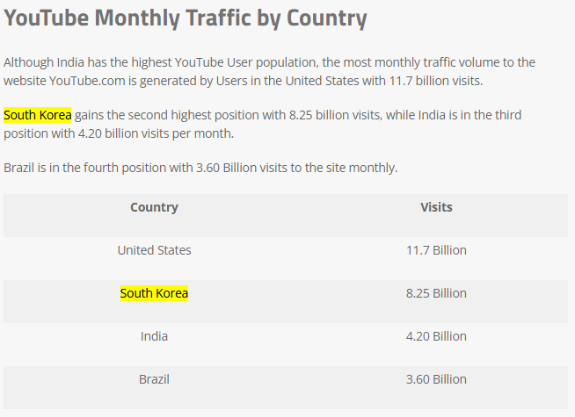Click the 4.20 Billion table cell
This screenshot has height=417, width=575.
436,336
